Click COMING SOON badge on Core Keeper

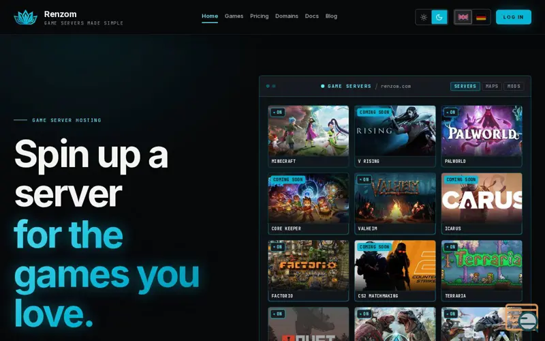pos(288,179)
